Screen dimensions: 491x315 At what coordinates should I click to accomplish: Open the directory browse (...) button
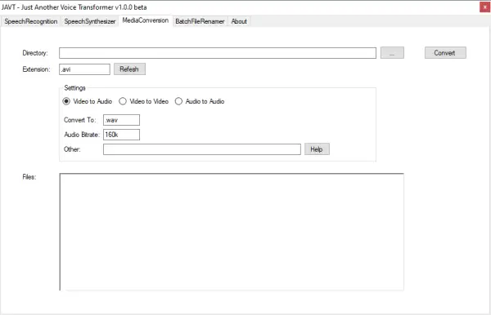coord(392,53)
